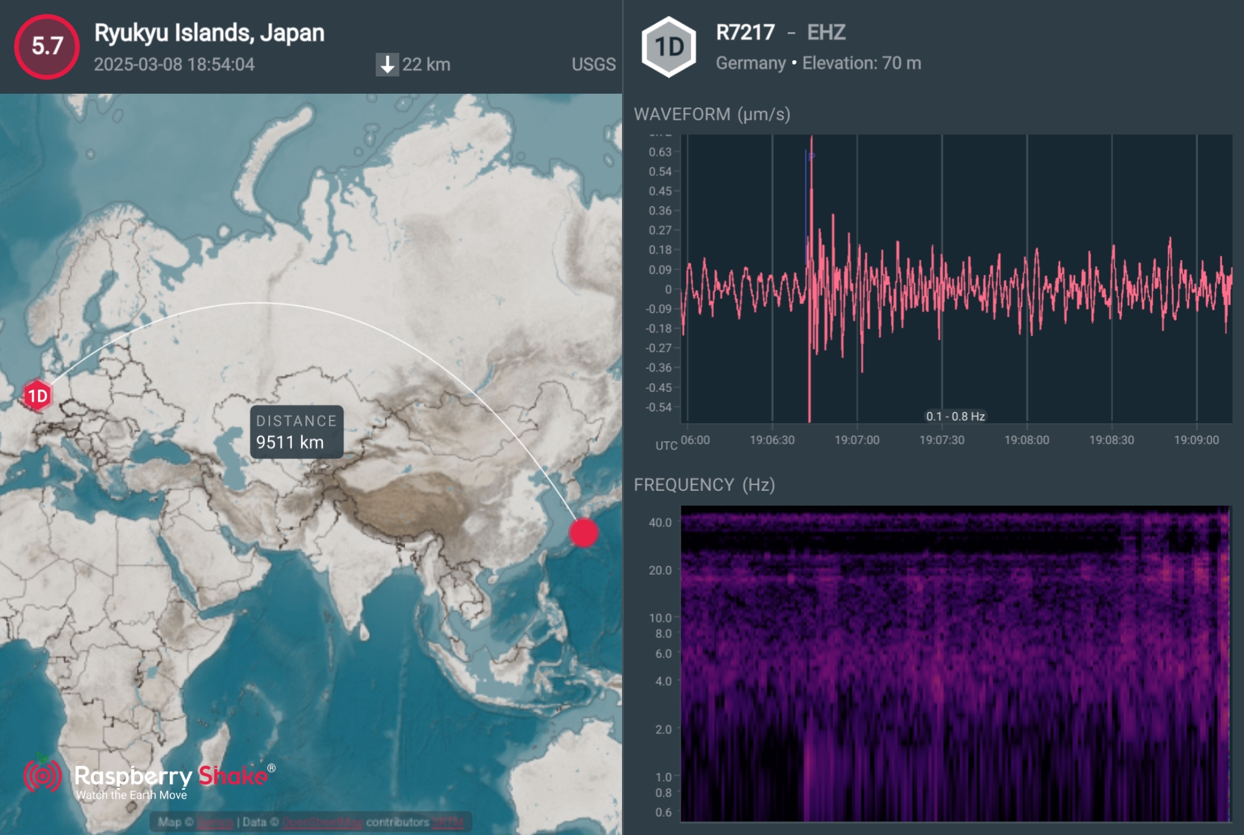Click the 40.0 frequency axis label
This screenshot has width=1244, height=835.
(660, 522)
